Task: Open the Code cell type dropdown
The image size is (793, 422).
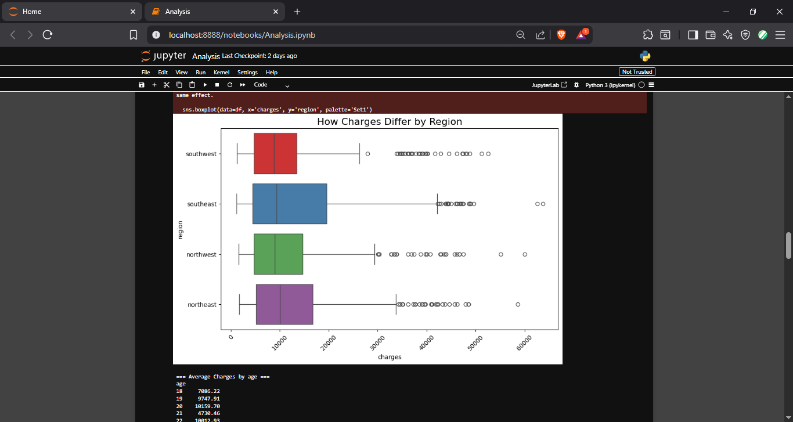Action: pyautogui.click(x=272, y=85)
